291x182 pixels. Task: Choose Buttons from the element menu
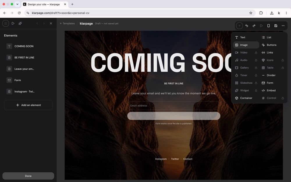point(273,45)
